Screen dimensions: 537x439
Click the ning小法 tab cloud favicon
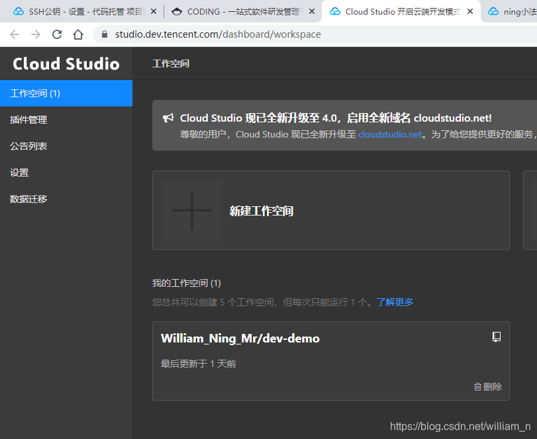(493, 12)
